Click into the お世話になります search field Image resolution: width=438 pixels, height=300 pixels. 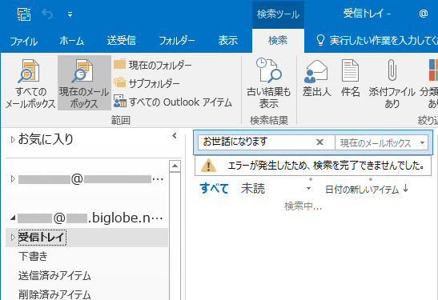257,142
